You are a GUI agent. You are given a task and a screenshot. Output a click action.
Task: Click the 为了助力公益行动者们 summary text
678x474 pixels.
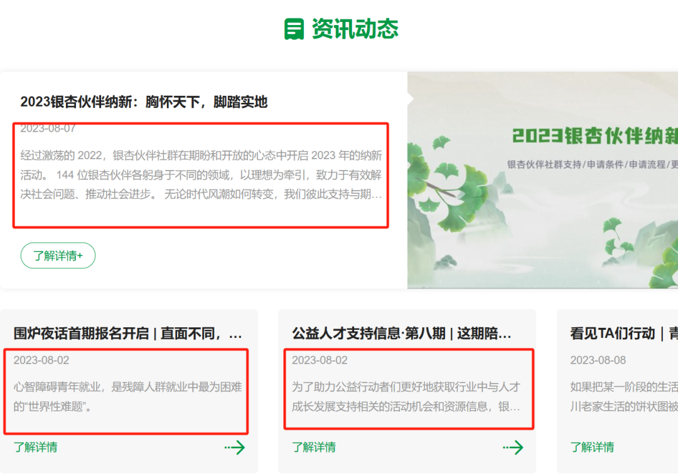coord(406,397)
